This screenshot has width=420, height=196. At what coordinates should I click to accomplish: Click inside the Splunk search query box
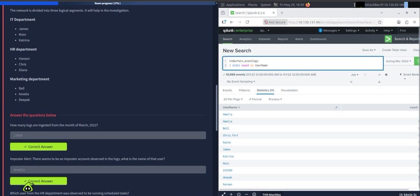point(303,63)
